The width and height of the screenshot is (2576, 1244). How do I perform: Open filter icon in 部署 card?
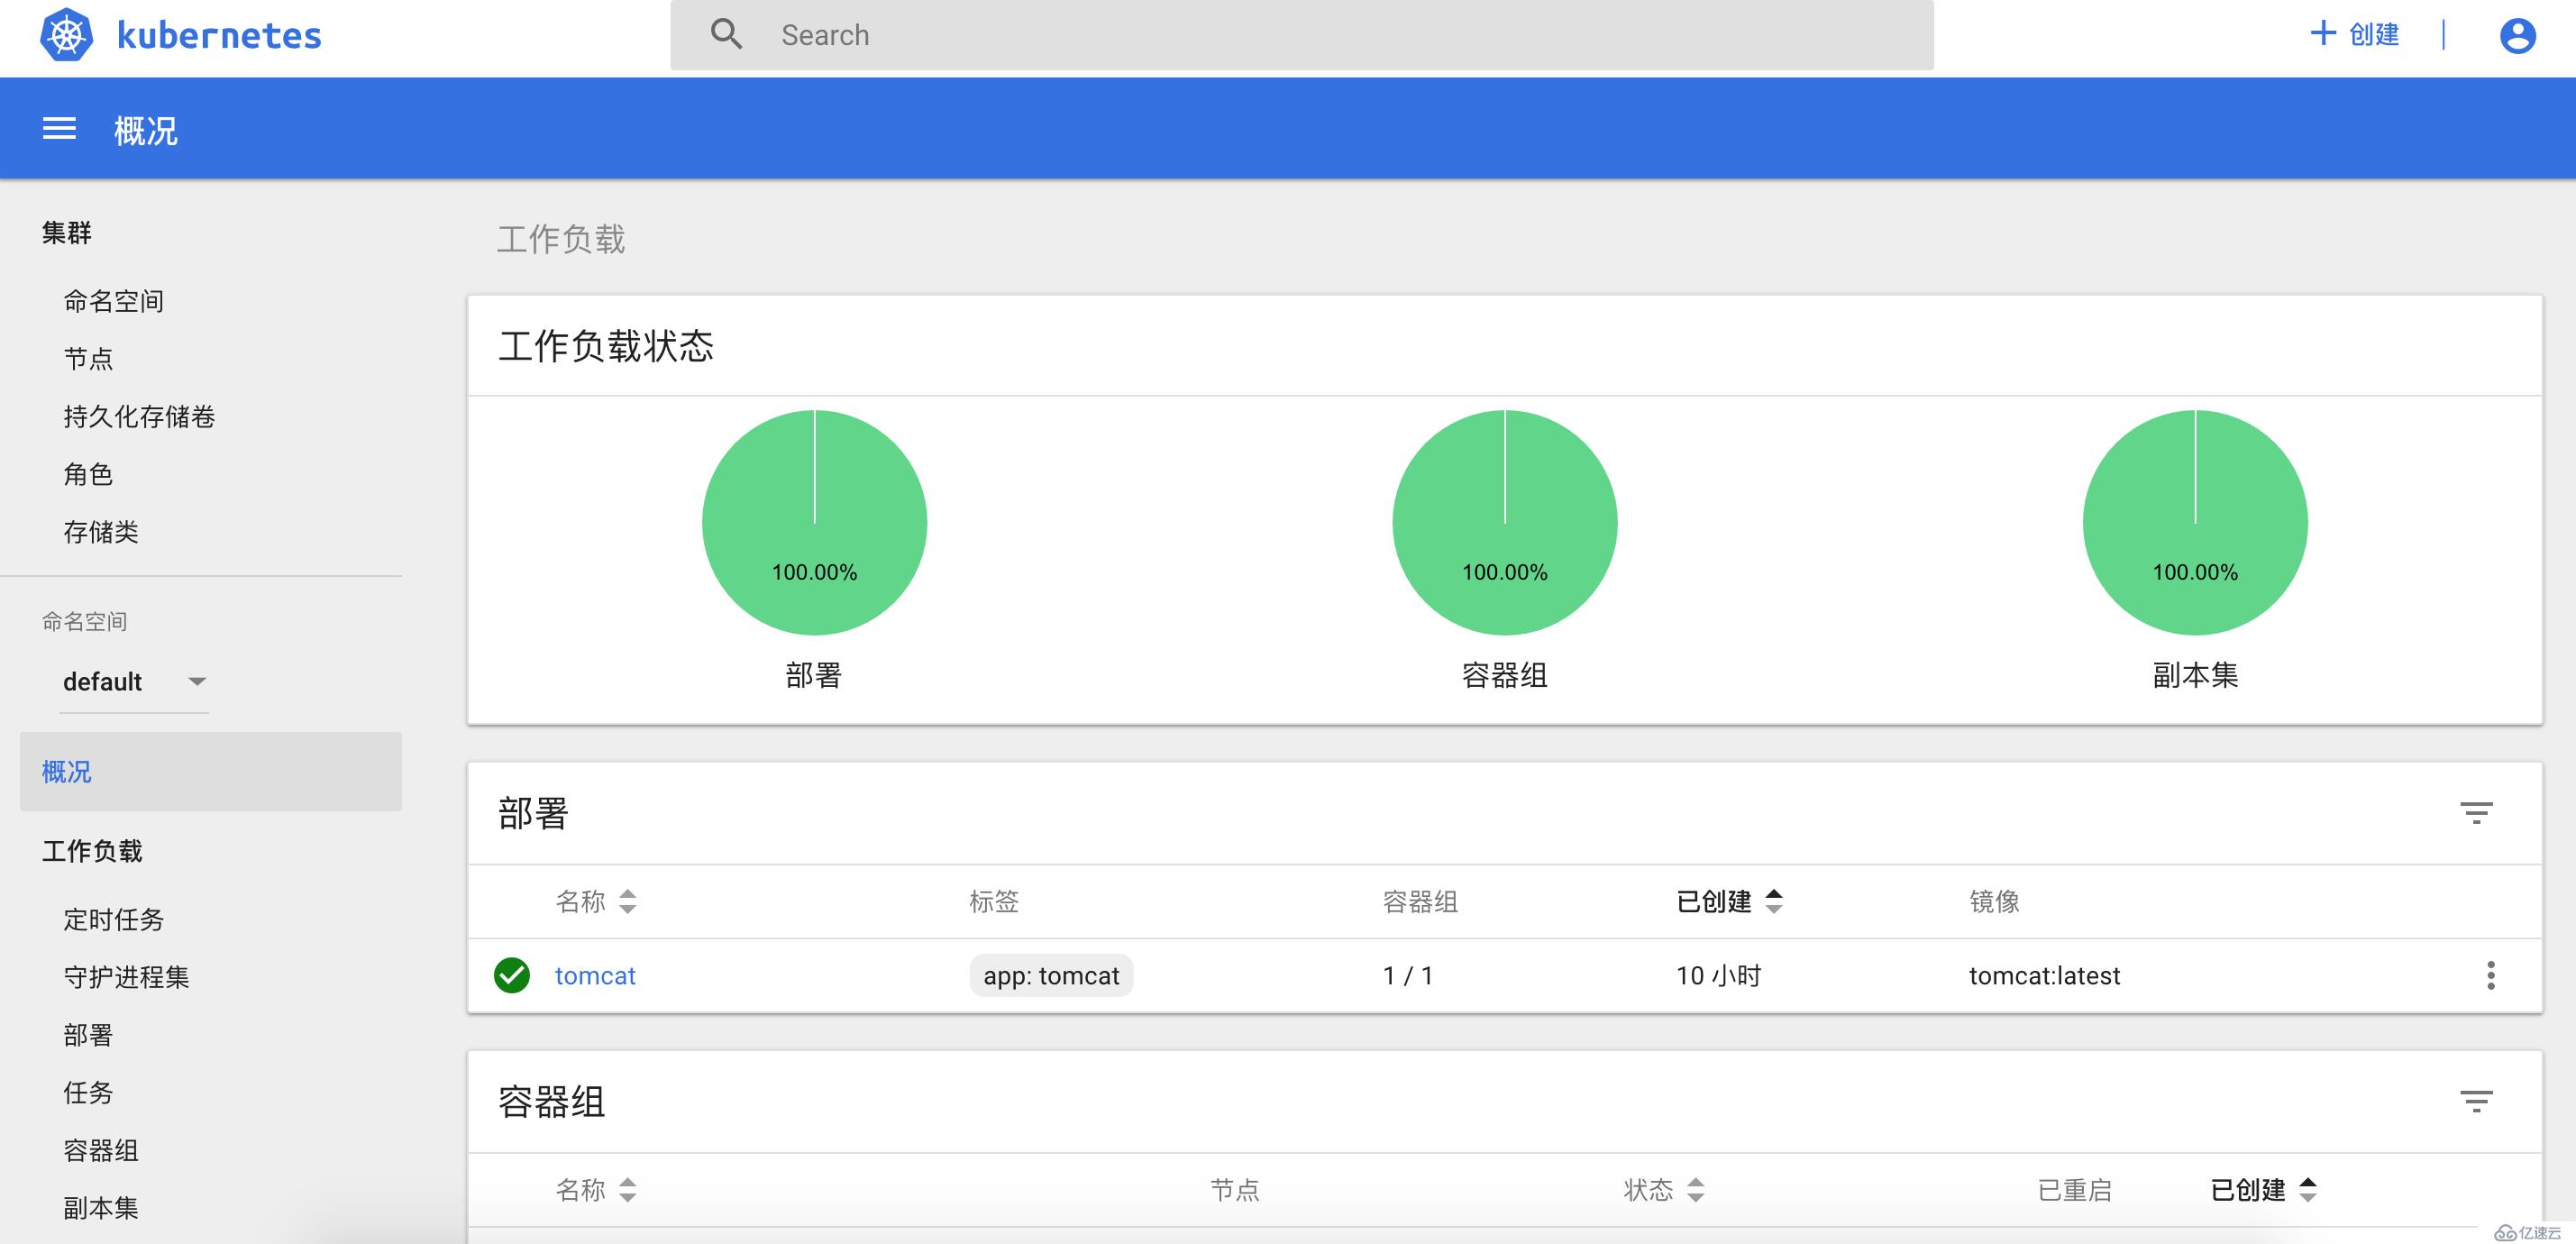coord(2476,813)
